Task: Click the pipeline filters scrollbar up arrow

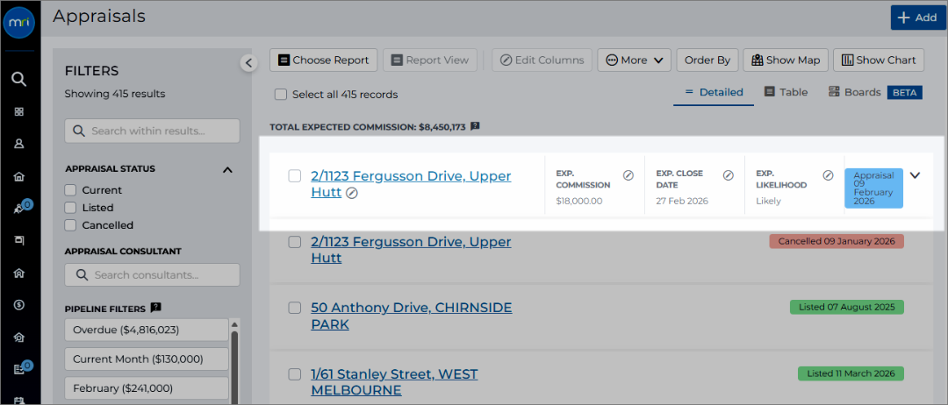Action: [234, 323]
